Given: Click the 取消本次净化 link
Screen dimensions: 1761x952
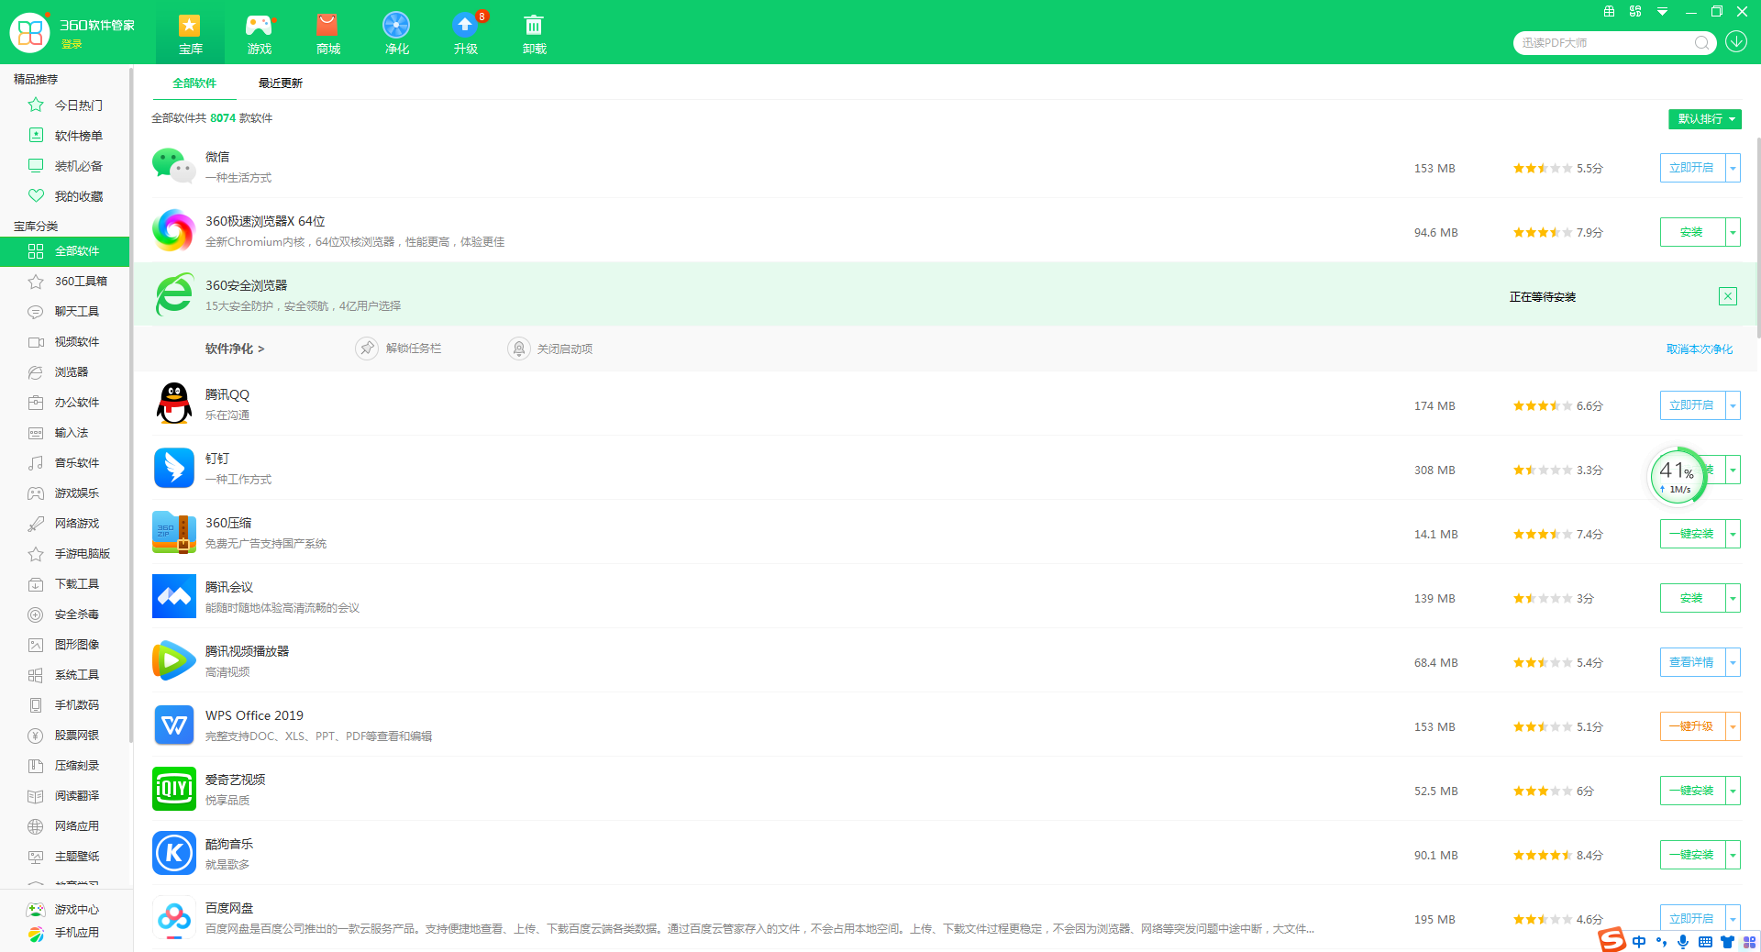Looking at the screenshot, I should 1700,349.
